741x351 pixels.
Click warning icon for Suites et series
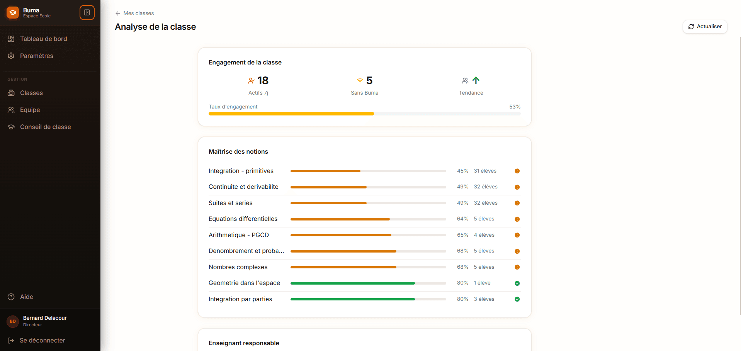517,203
